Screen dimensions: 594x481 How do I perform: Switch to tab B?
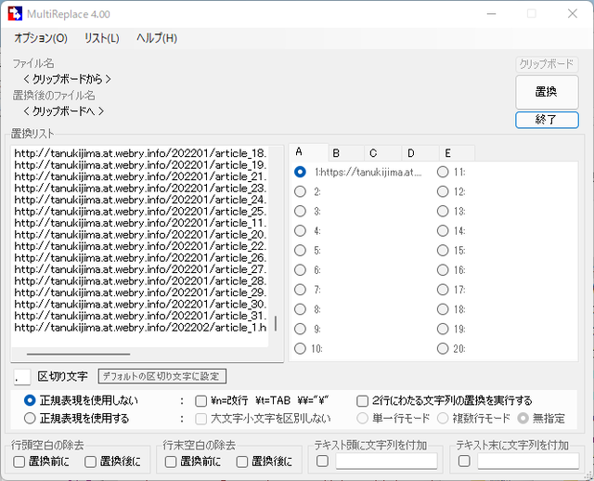click(346, 153)
